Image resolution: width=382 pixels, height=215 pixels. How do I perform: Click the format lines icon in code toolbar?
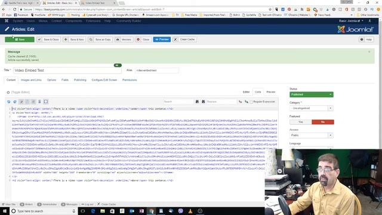click(x=39, y=102)
